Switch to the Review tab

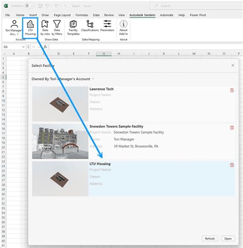109,15
